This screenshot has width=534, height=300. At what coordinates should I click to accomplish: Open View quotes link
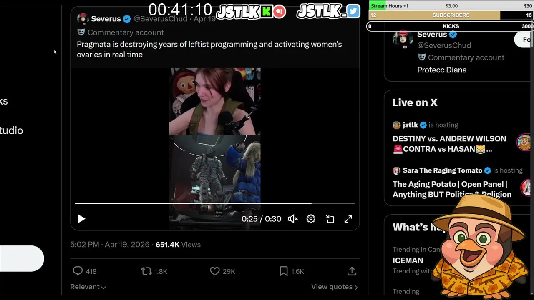click(335, 287)
